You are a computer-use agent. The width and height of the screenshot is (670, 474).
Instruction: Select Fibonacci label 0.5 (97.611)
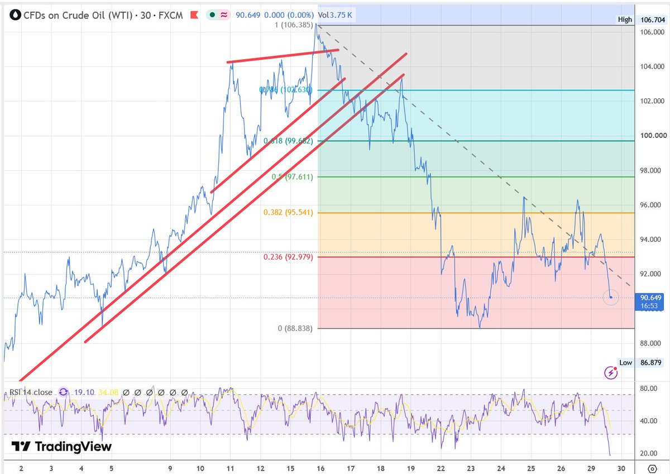coord(293,177)
